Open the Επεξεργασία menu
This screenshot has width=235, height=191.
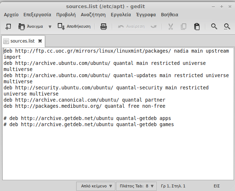pyautogui.click(x=37, y=15)
